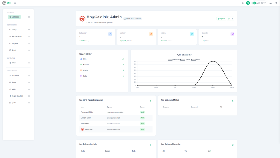280x158 pixels.
Task: Go to Roller in the sidebar
Action: [x=12, y=82]
